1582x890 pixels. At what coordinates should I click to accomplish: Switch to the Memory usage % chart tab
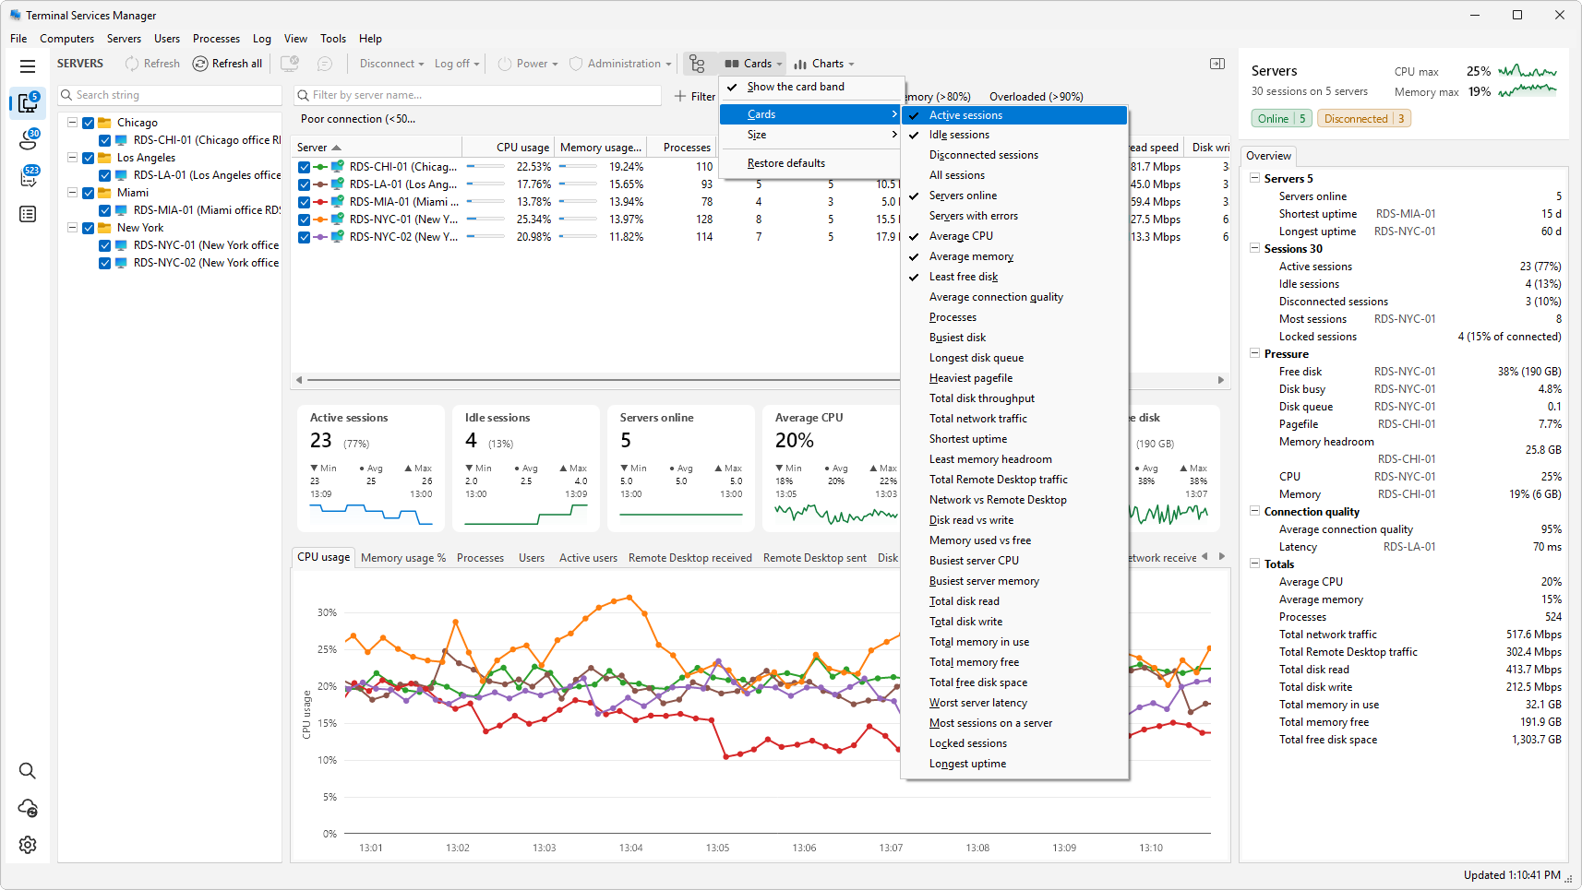pos(402,558)
